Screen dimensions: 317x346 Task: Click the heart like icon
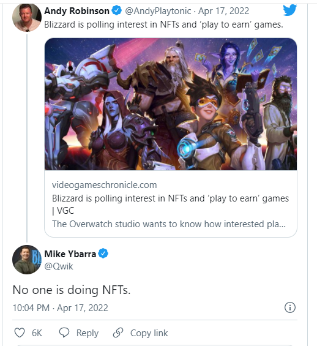click(x=20, y=333)
